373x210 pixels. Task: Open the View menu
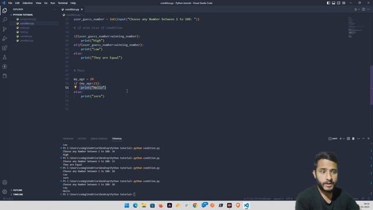pyautogui.click(x=38, y=3)
